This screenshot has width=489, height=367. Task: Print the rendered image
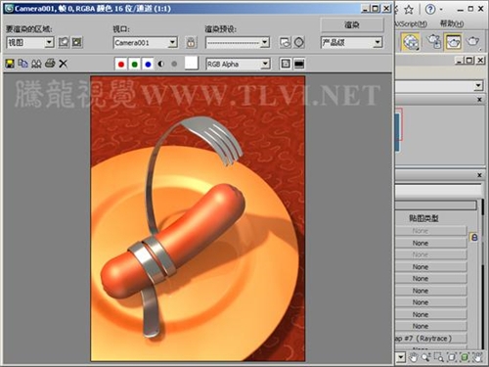pos(50,63)
